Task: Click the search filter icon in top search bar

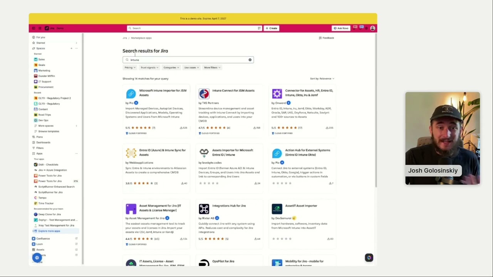Action: [259, 28]
